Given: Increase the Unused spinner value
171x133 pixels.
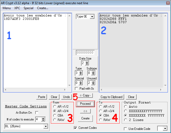Looking at the screenshot, I should [x=93, y=82].
